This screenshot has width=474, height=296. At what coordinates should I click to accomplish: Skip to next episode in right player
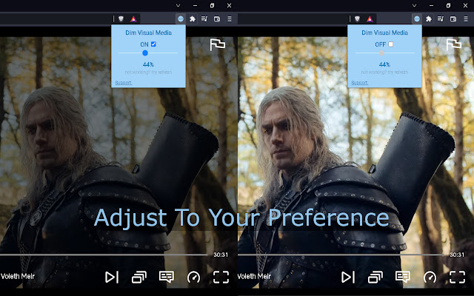(x=348, y=277)
